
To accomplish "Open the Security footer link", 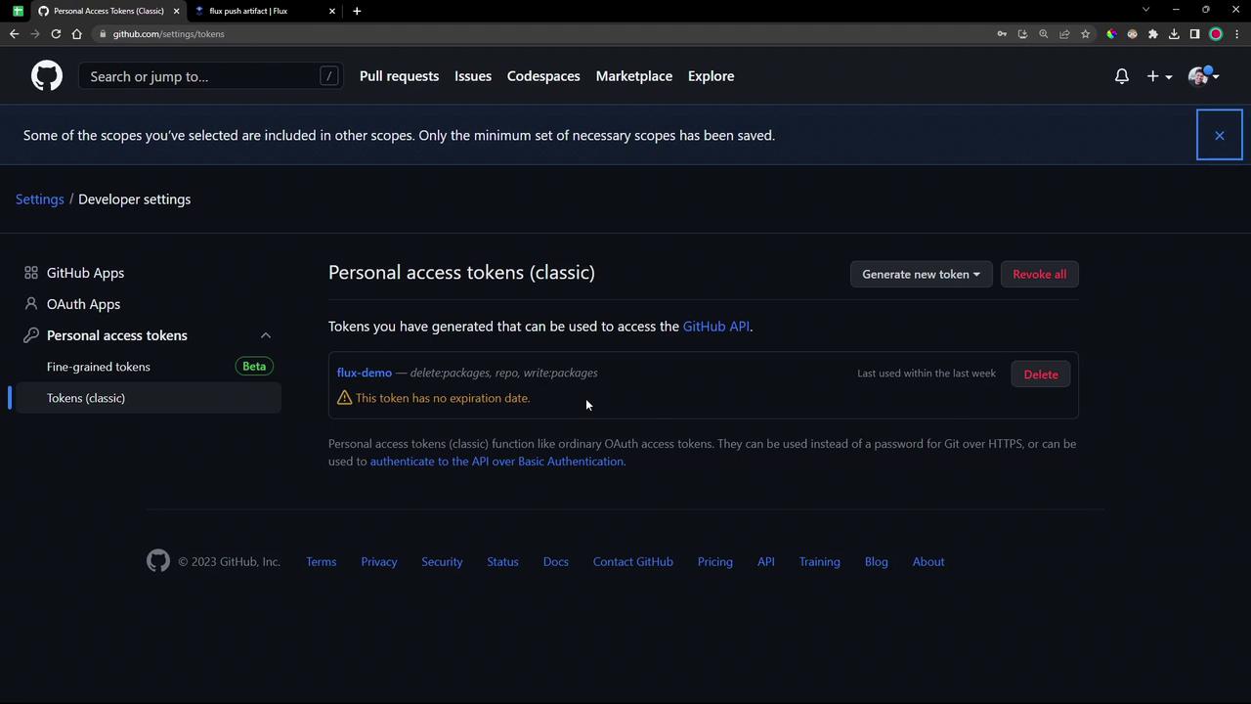I will click(442, 562).
